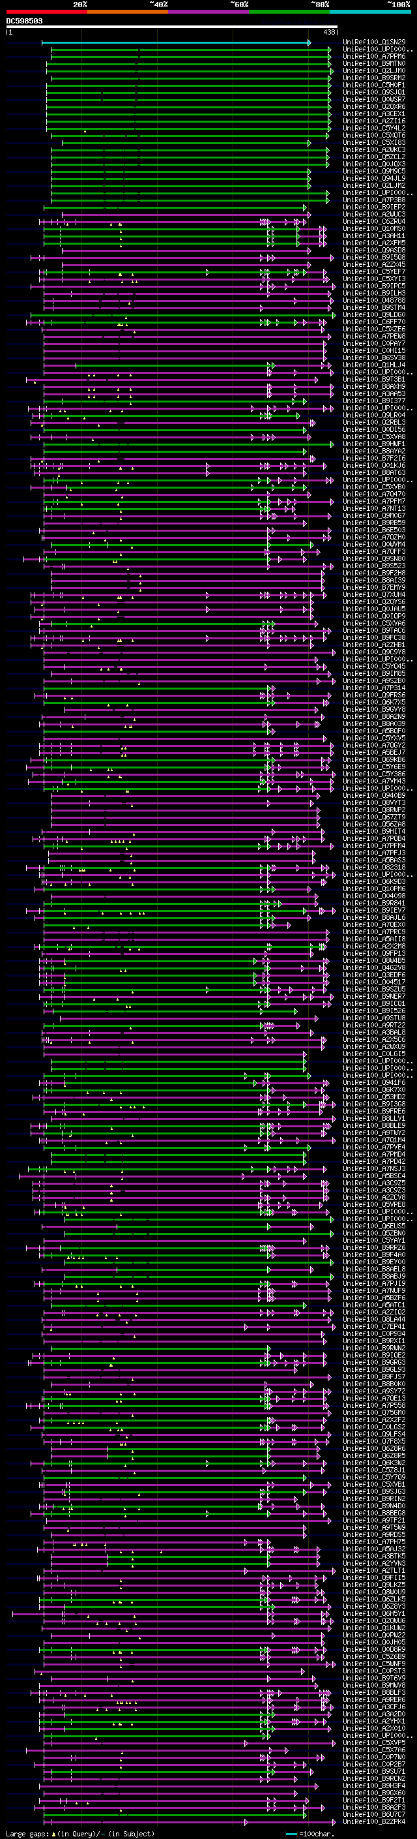This screenshot has width=417, height=1839.
Task: Click UniRef100_A9TF21 label
Action: (x=374, y=1520)
